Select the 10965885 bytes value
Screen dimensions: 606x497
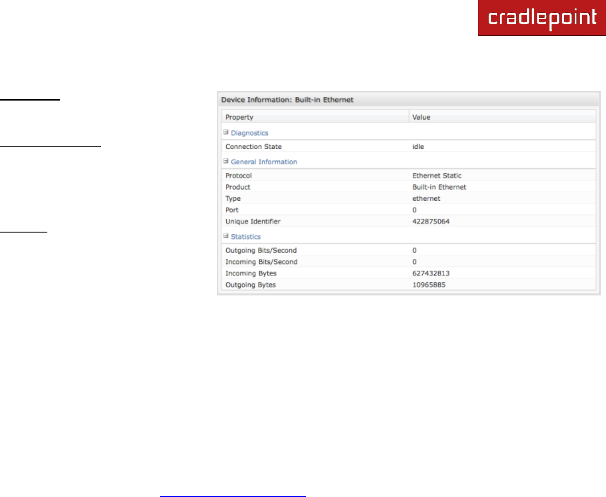click(429, 285)
